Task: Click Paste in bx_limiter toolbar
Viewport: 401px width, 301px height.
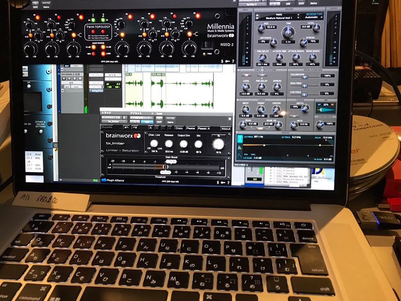Action: pos(191,128)
